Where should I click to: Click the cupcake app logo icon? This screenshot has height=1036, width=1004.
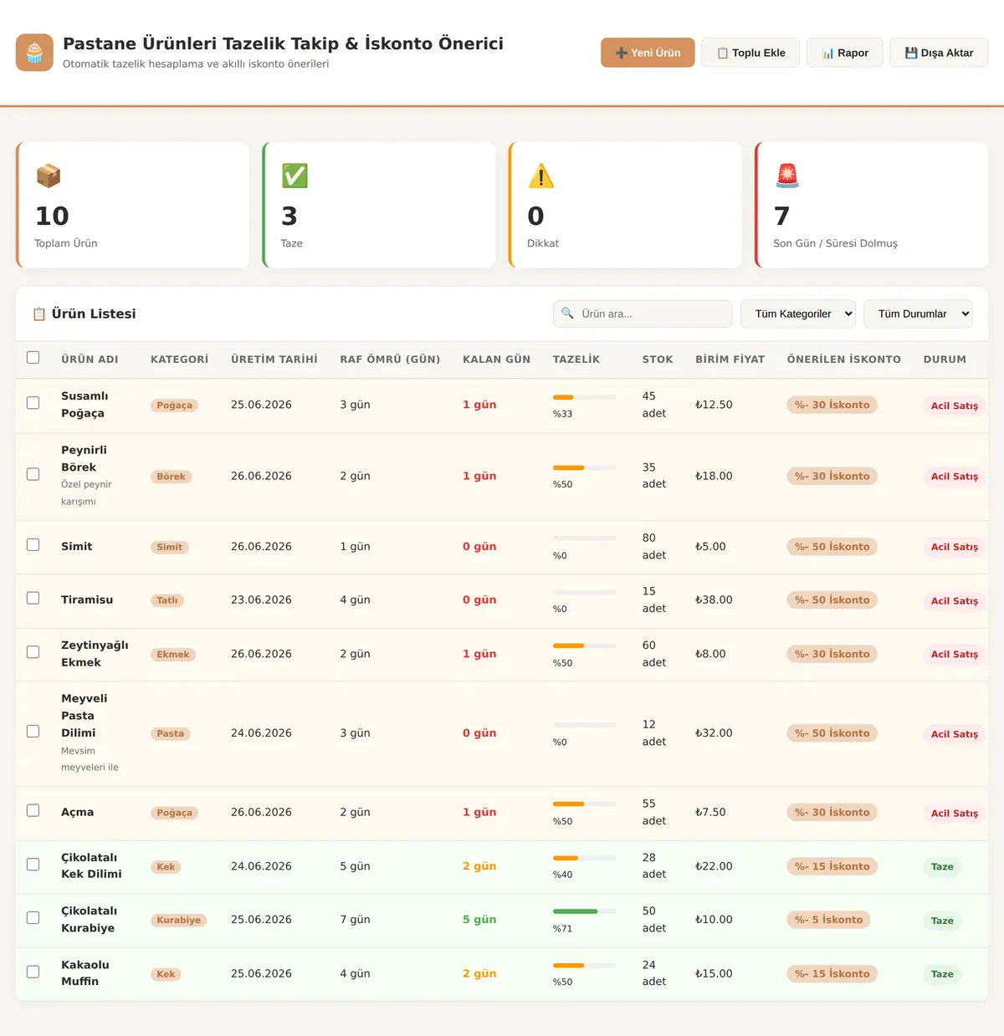point(34,53)
